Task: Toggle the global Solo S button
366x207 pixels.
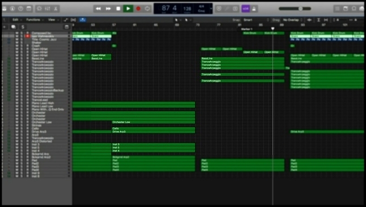Action: click(23, 27)
